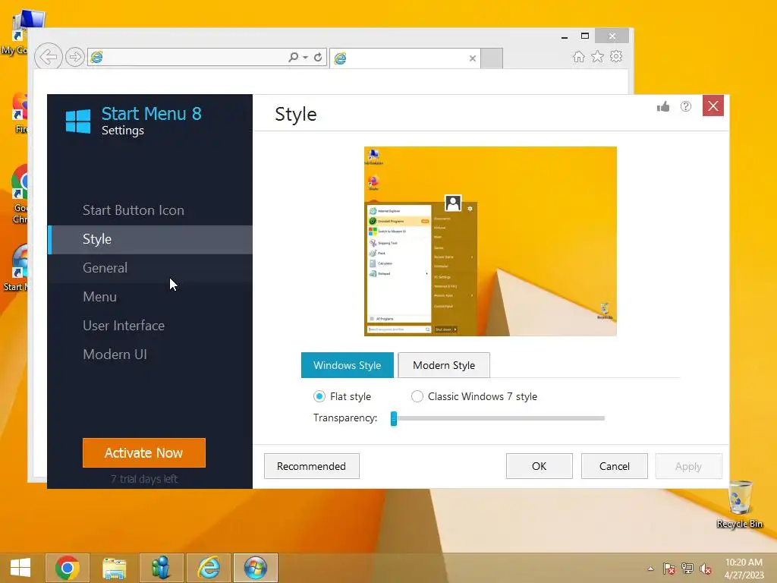This screenshot has width=777, height=583.
Task: Click the thumbs-up like icon
Action: pos(663,106)
